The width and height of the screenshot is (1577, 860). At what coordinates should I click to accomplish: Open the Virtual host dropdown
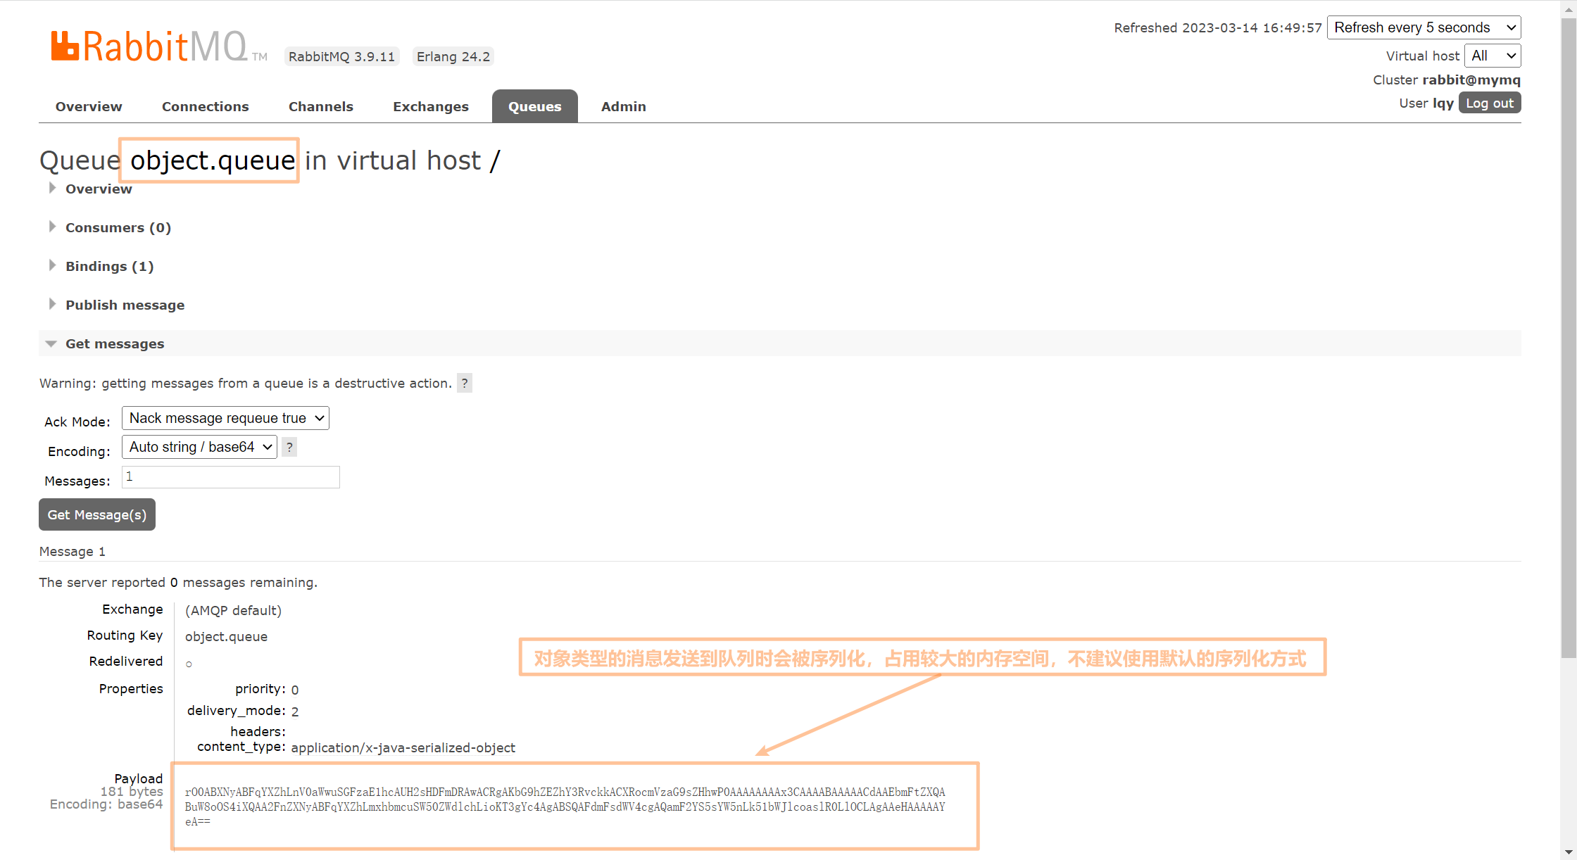point(1492,56)
